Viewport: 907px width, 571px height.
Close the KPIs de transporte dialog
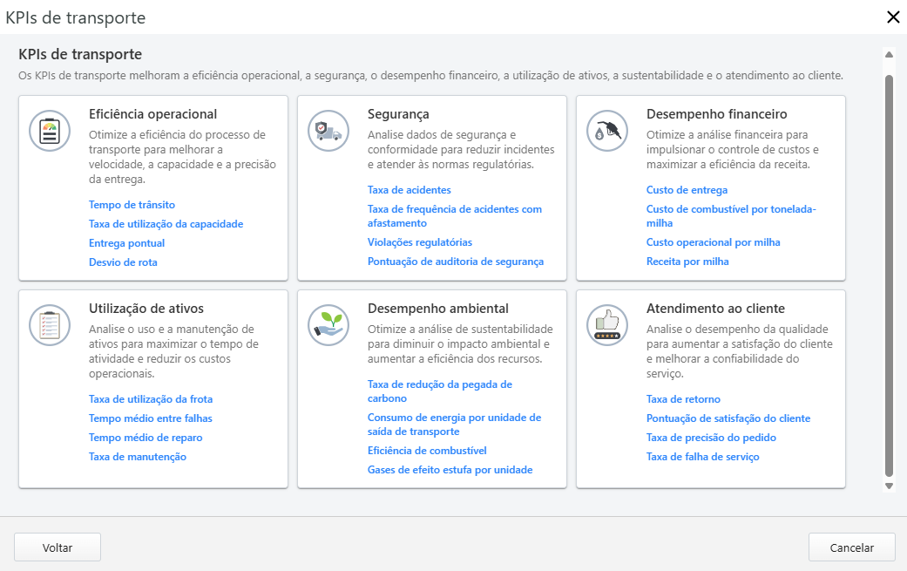coord(892,17)
